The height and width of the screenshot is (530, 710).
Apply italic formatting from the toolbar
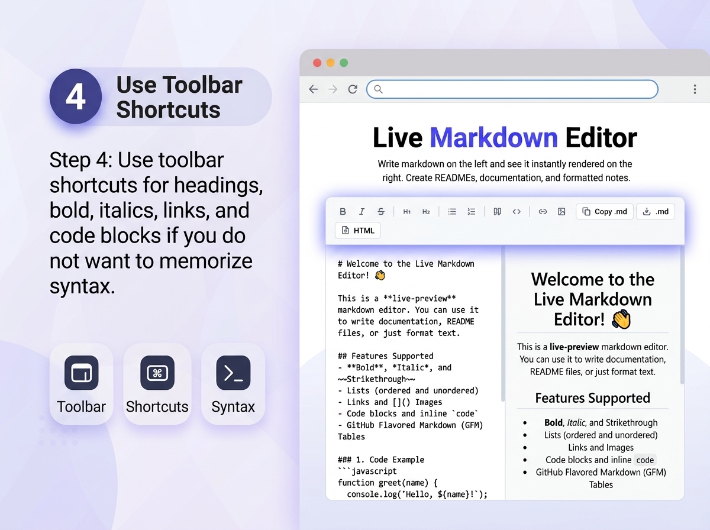coord(362,212)
